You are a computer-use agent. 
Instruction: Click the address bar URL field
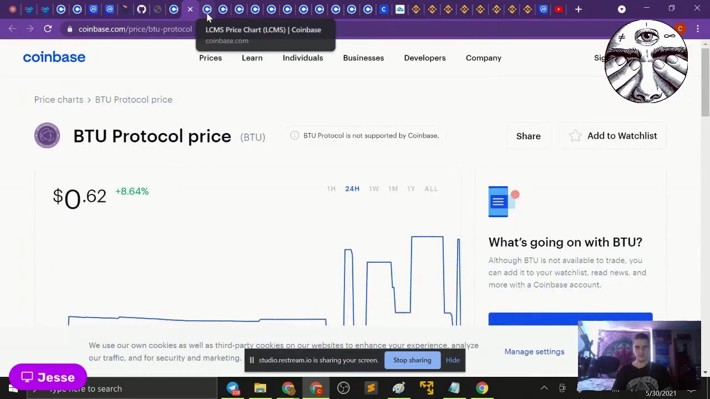(135, 29)
